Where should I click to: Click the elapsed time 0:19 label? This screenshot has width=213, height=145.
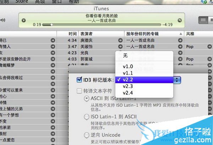[x=37, y=24]
